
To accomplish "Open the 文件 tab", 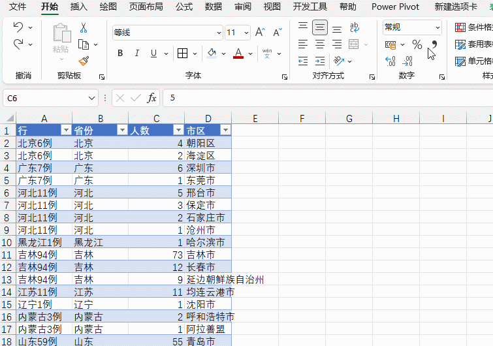I will point(18,7).
